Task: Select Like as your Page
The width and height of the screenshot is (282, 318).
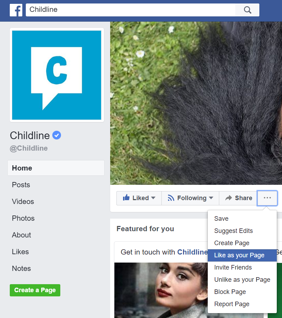Action: click(242, 255)
